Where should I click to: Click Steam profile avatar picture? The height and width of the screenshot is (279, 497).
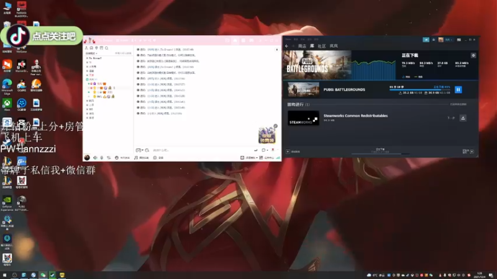440,40
